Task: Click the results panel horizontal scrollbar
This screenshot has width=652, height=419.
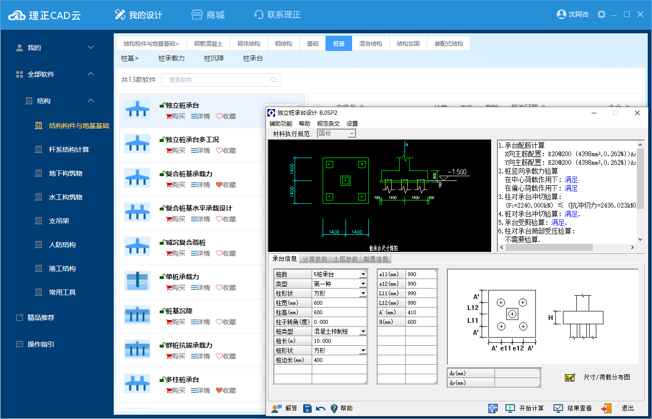Action: [567, 248]
